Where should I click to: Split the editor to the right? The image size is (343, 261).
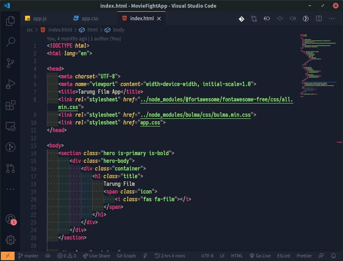tap(319, 19)
